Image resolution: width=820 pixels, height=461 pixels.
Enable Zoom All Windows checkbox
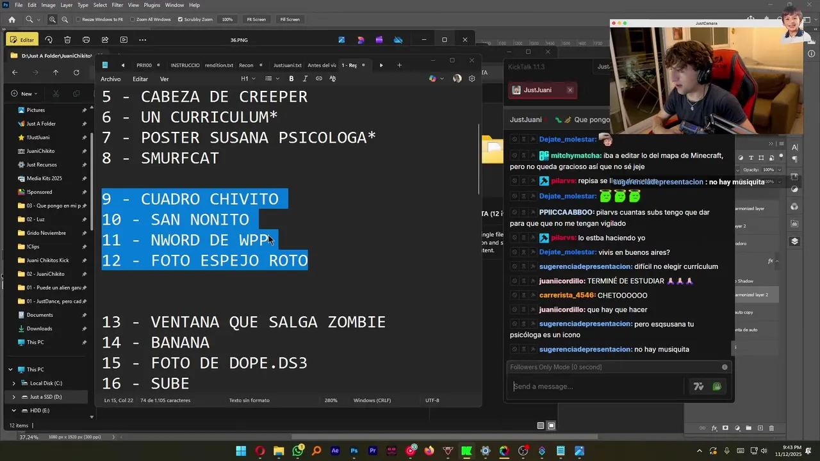(132, 19)
